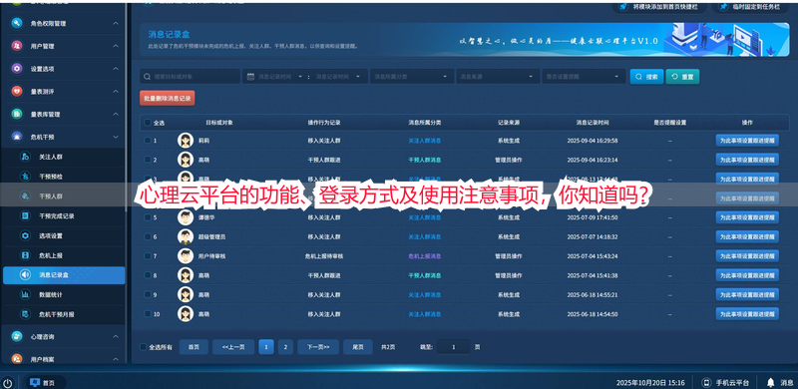
Task: Click the pin icon for 临时固定到任务栏
Action: coord(723,7)
